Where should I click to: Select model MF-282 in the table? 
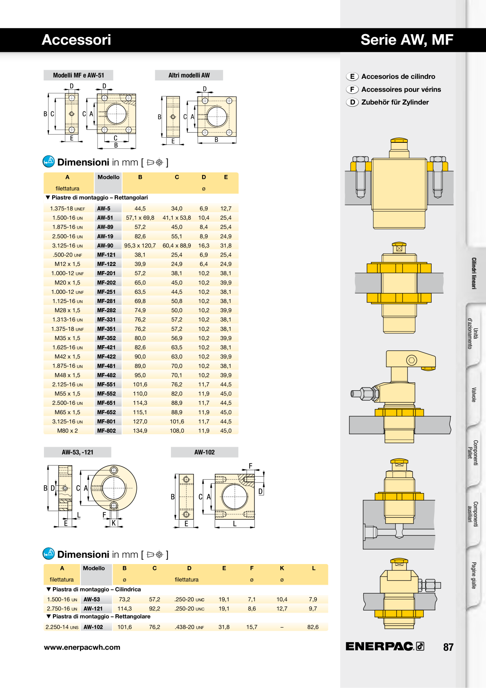tap(108, 310)
